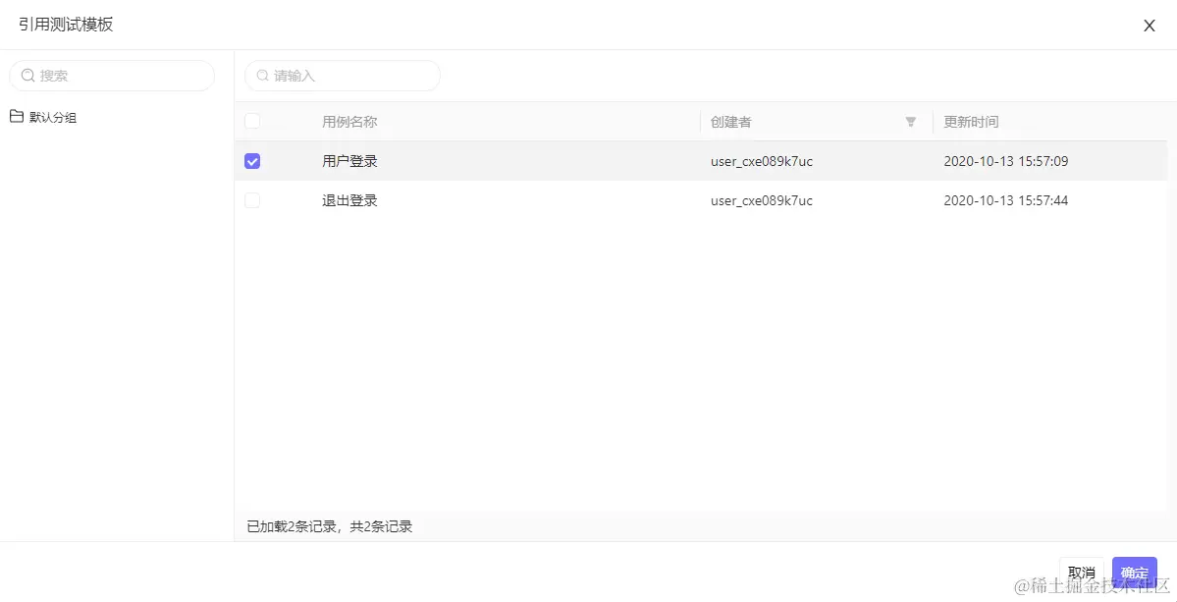
Task: Select the 用户登录 case name
Action: pos(349,161)
